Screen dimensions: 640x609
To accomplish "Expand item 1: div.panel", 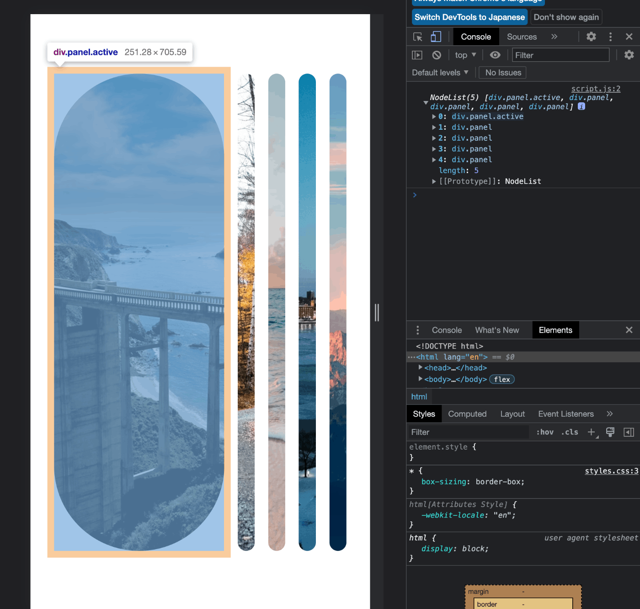I will tap(434, 127).
